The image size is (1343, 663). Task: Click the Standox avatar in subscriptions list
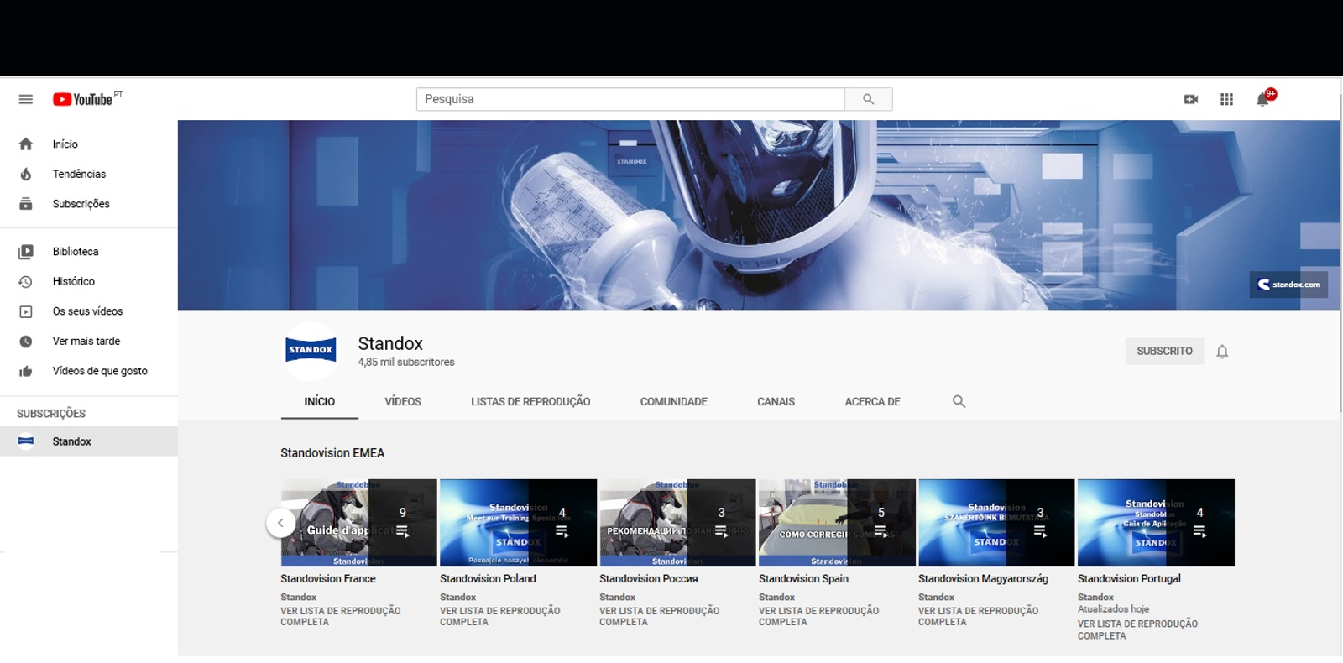click(26, 441)
